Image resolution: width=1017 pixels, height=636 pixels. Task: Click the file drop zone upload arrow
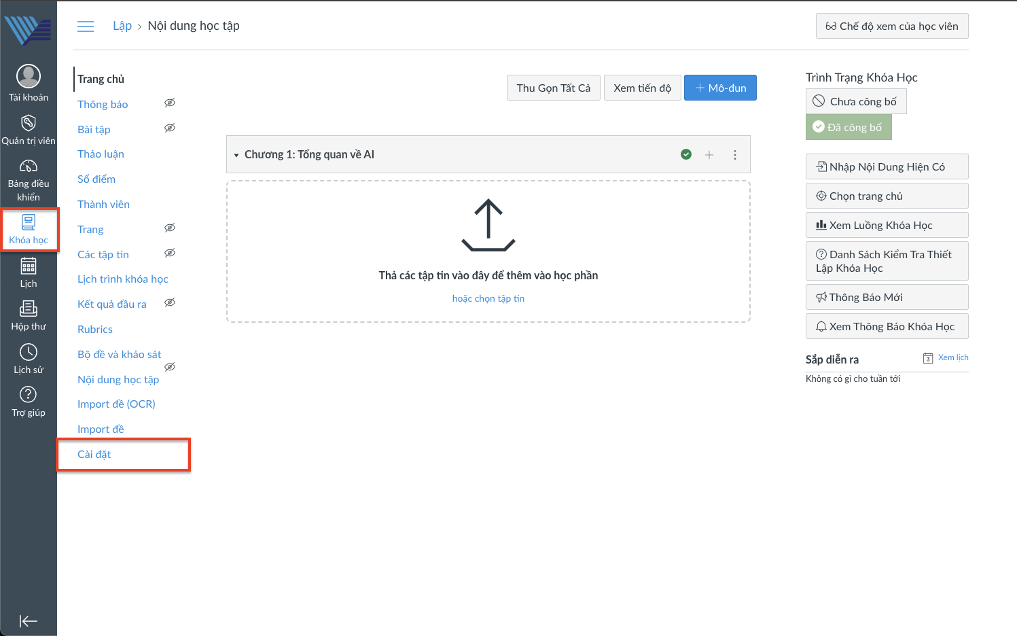pyautogui.click(x=488, y=225)
